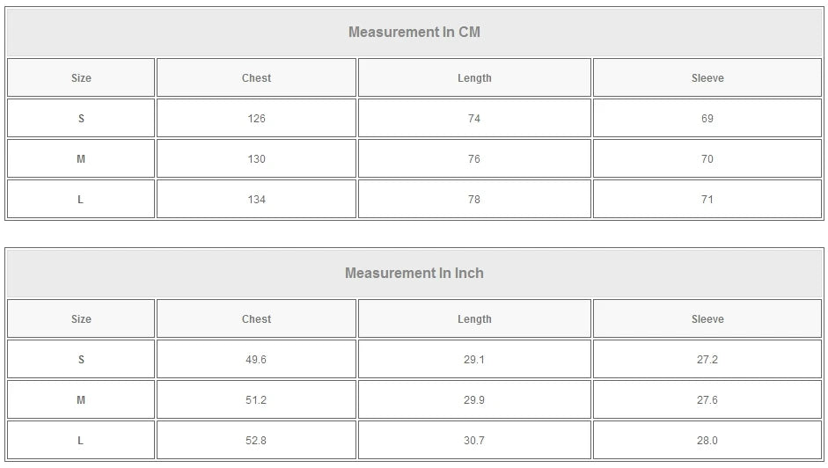
Task: Select the cell showing length 74
Action: coord(474,119)
